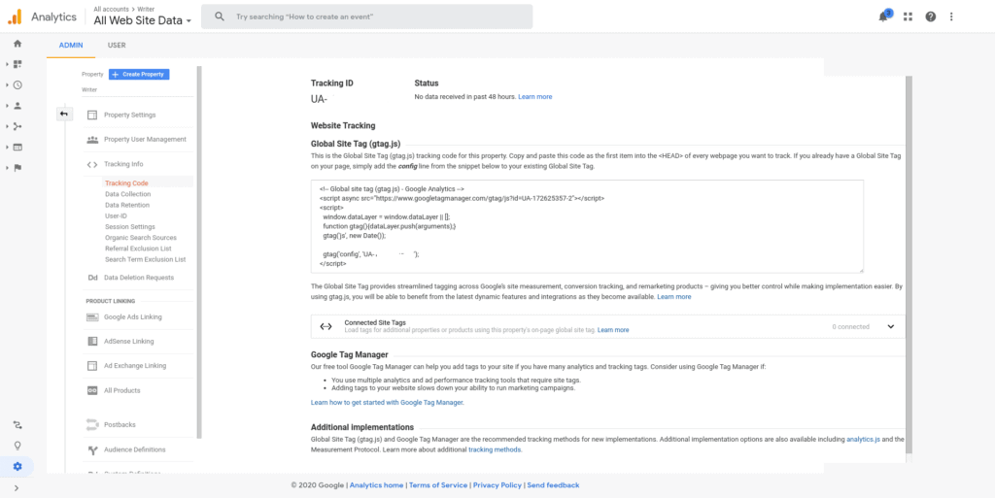The width and height of the screenshot is (995, 498).
Task: Click in the search input field
Action: tap(366, 17)
